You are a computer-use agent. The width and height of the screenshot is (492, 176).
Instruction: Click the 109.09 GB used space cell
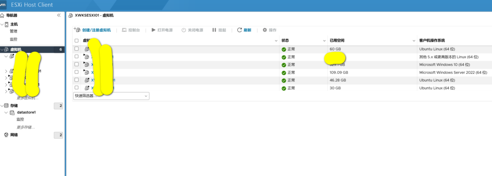tap(339, 72)
